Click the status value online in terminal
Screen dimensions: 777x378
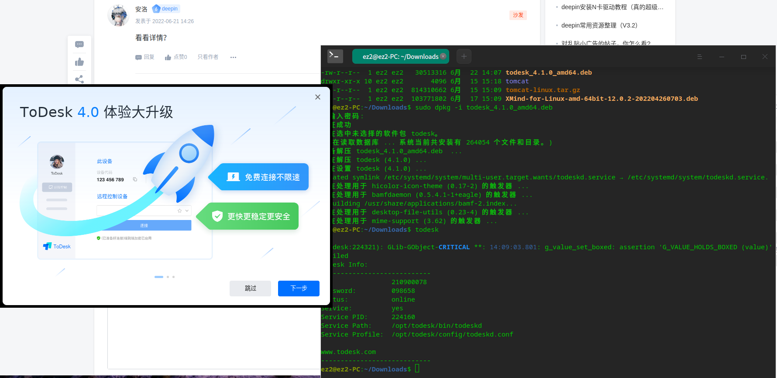point(403,299)
